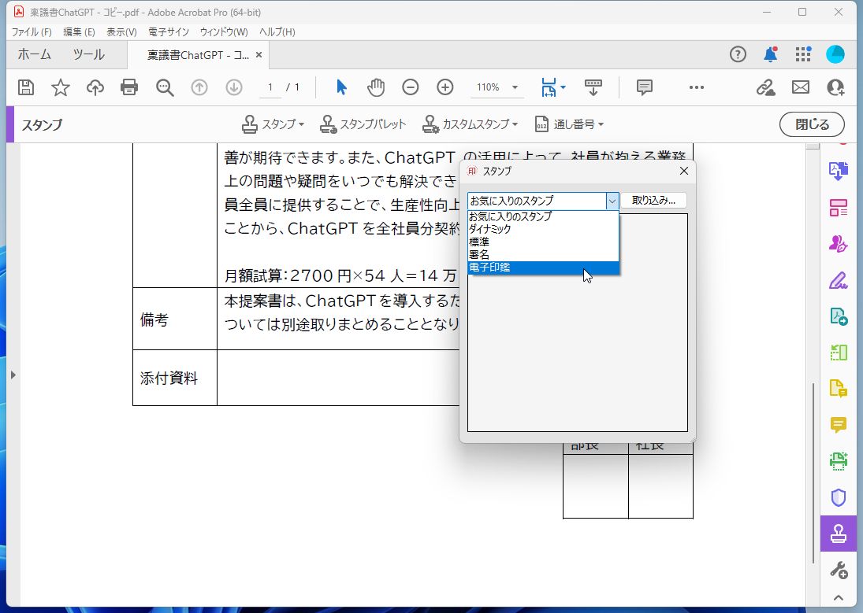Select 電子印鑑 from the stamp category list

click(520, 267)
